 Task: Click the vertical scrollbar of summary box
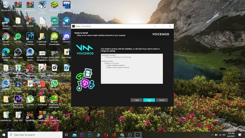pyautogui.click(x=162, y=67)
